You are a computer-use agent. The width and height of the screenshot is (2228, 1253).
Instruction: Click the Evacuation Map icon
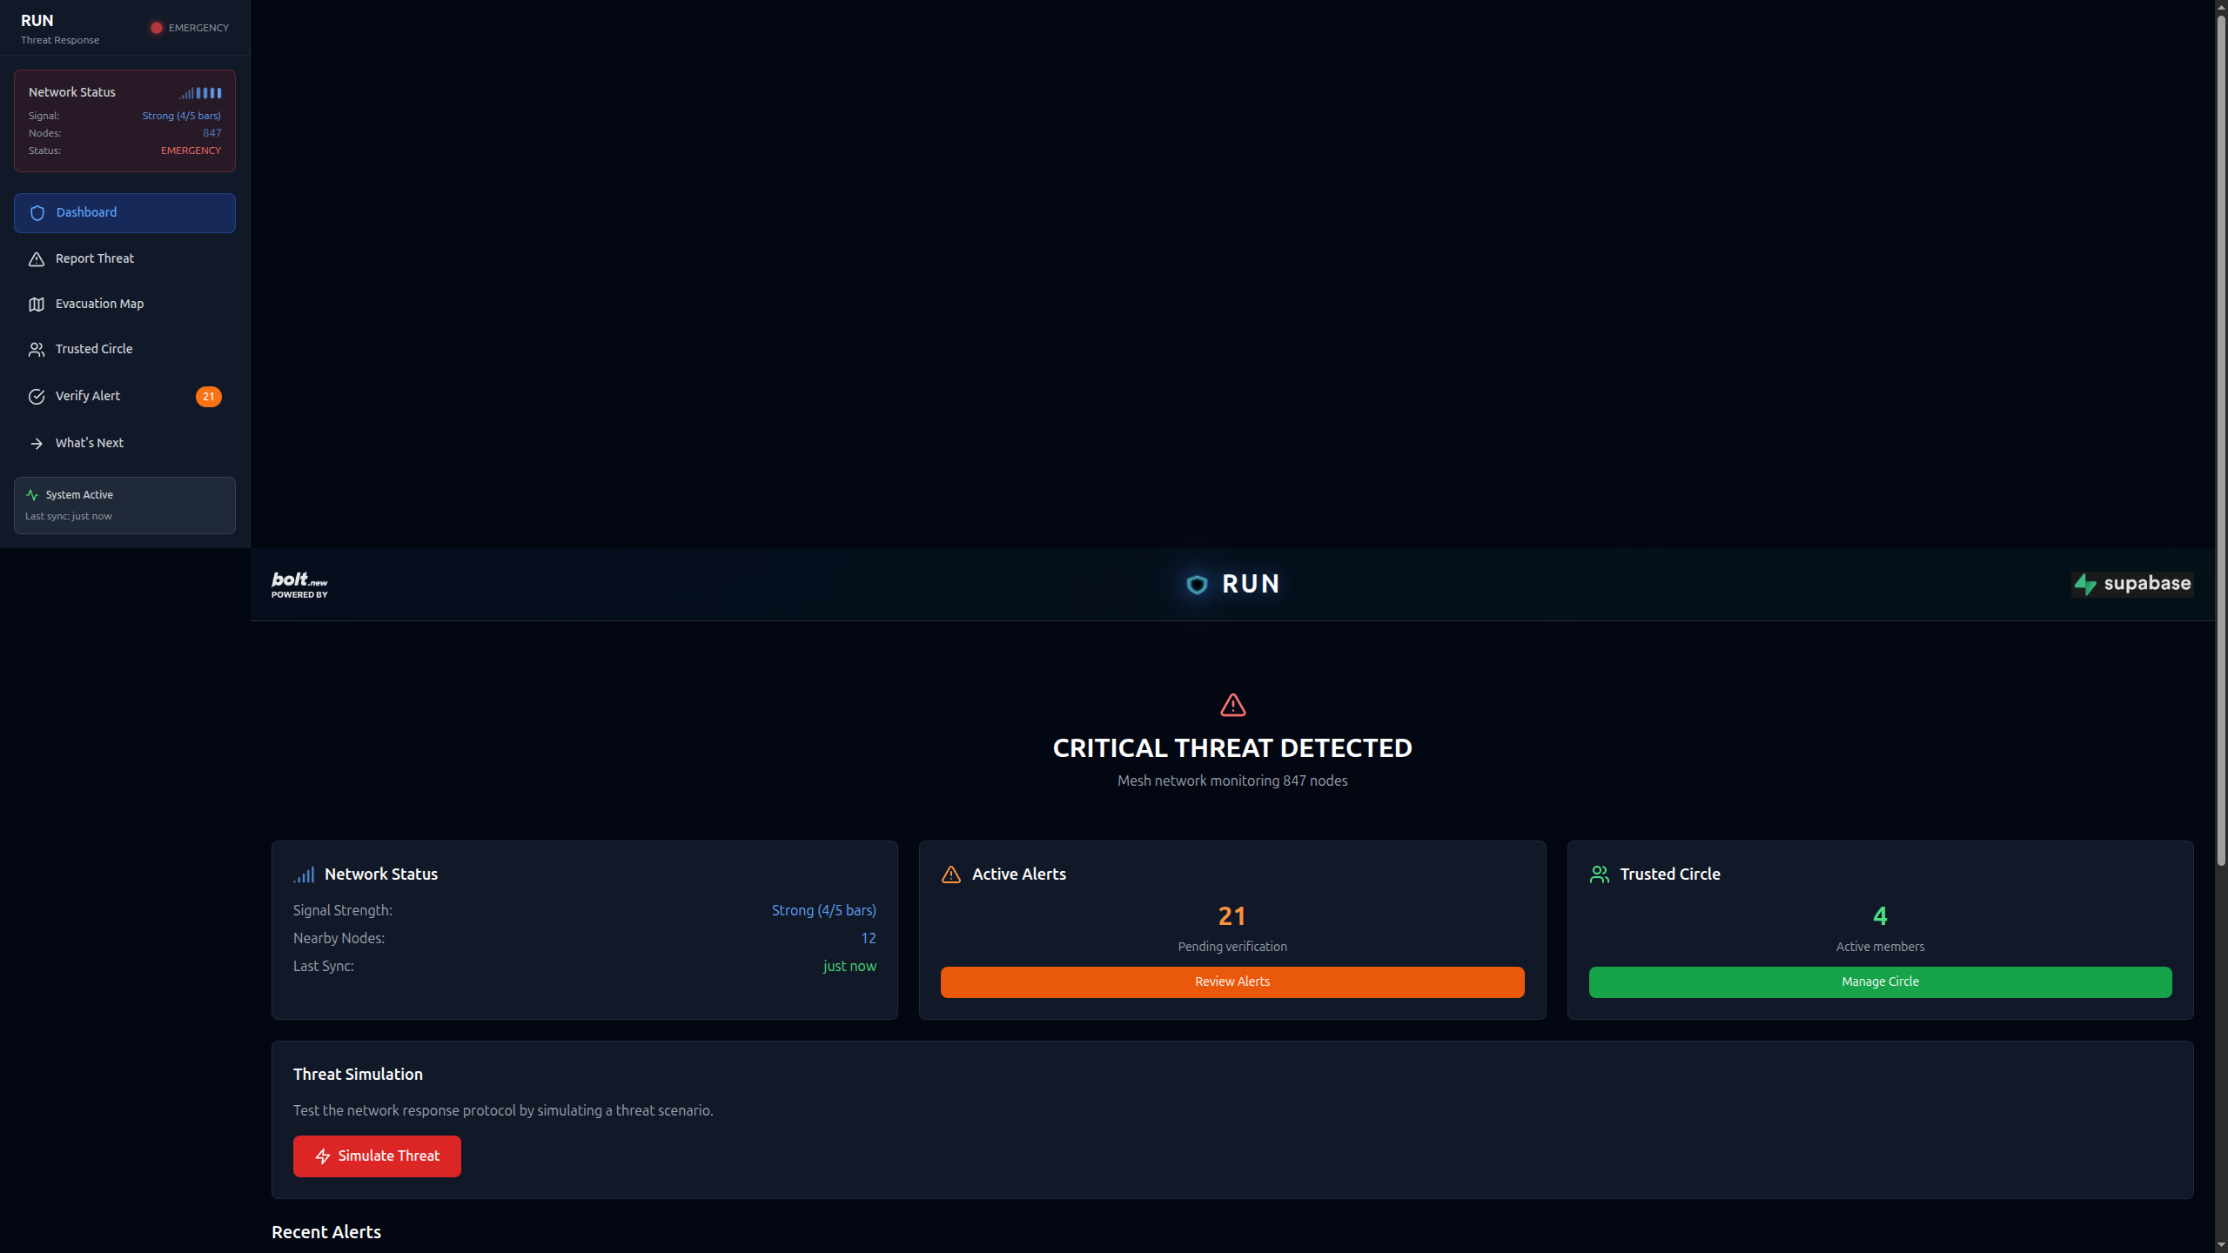37,305
